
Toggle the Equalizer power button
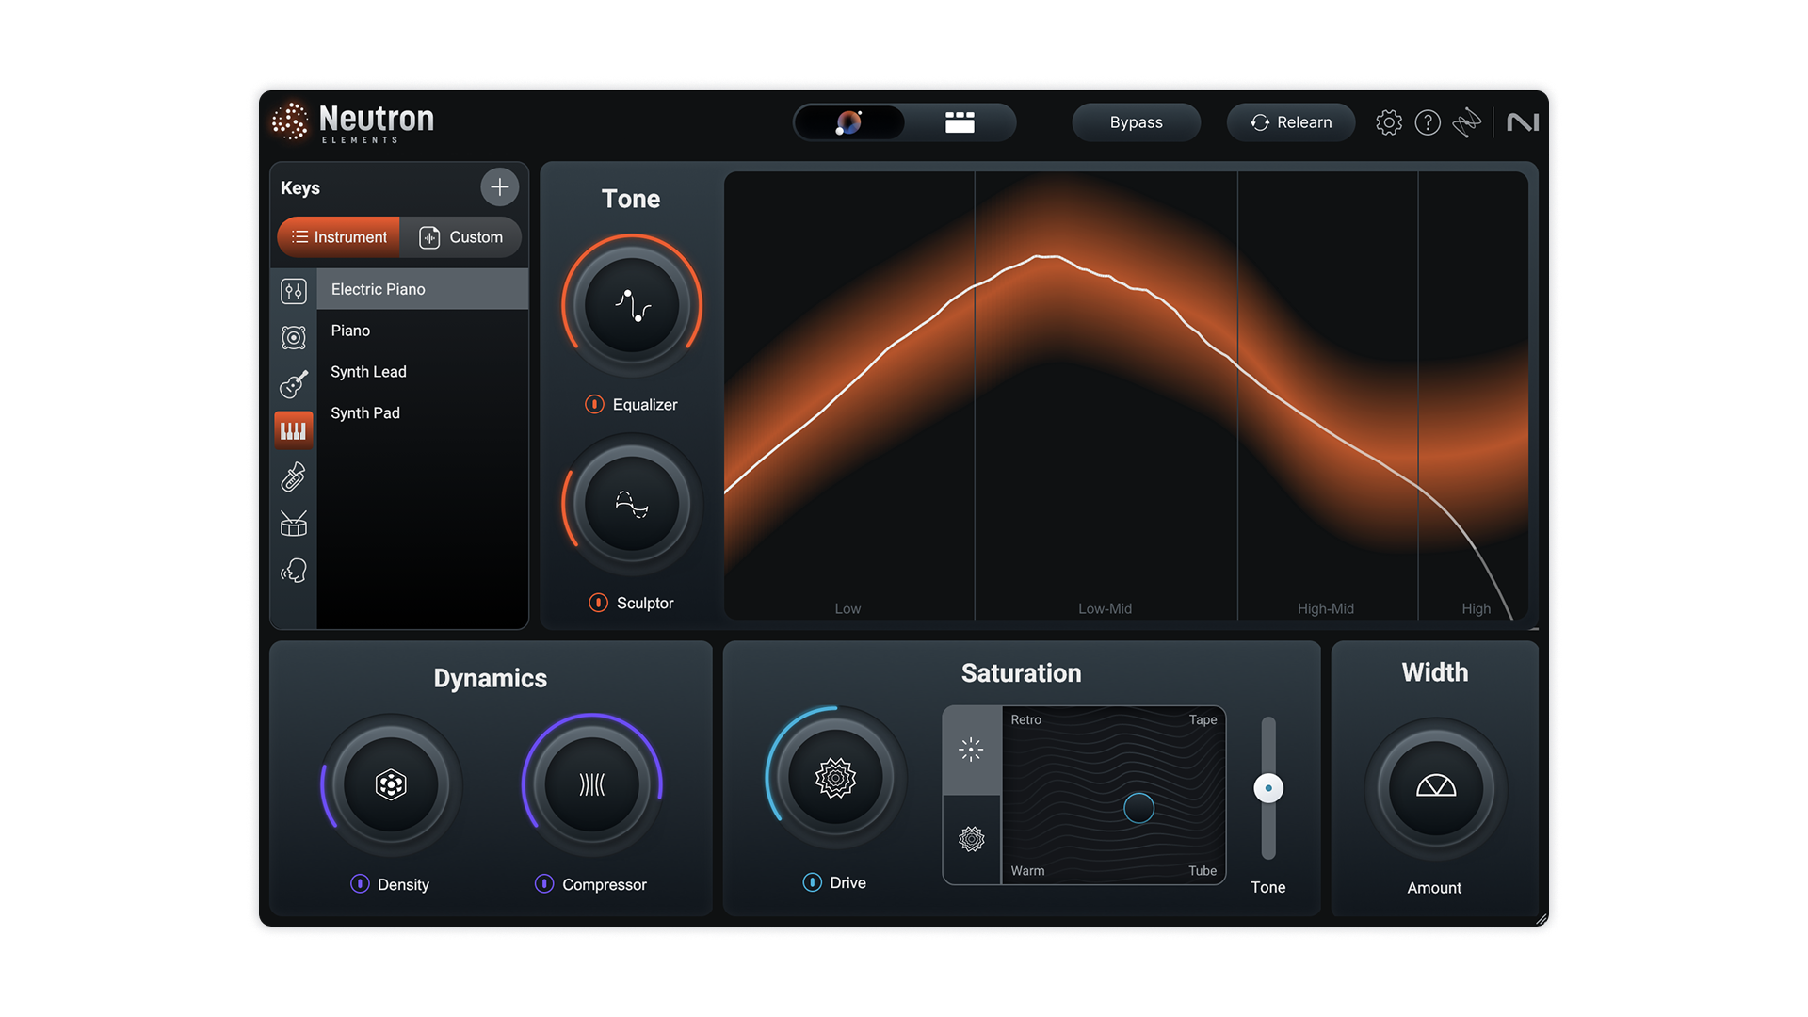click(594, 404)
